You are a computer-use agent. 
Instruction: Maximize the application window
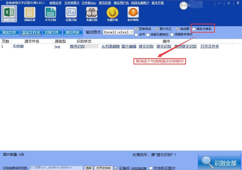(x=229, y=3)
